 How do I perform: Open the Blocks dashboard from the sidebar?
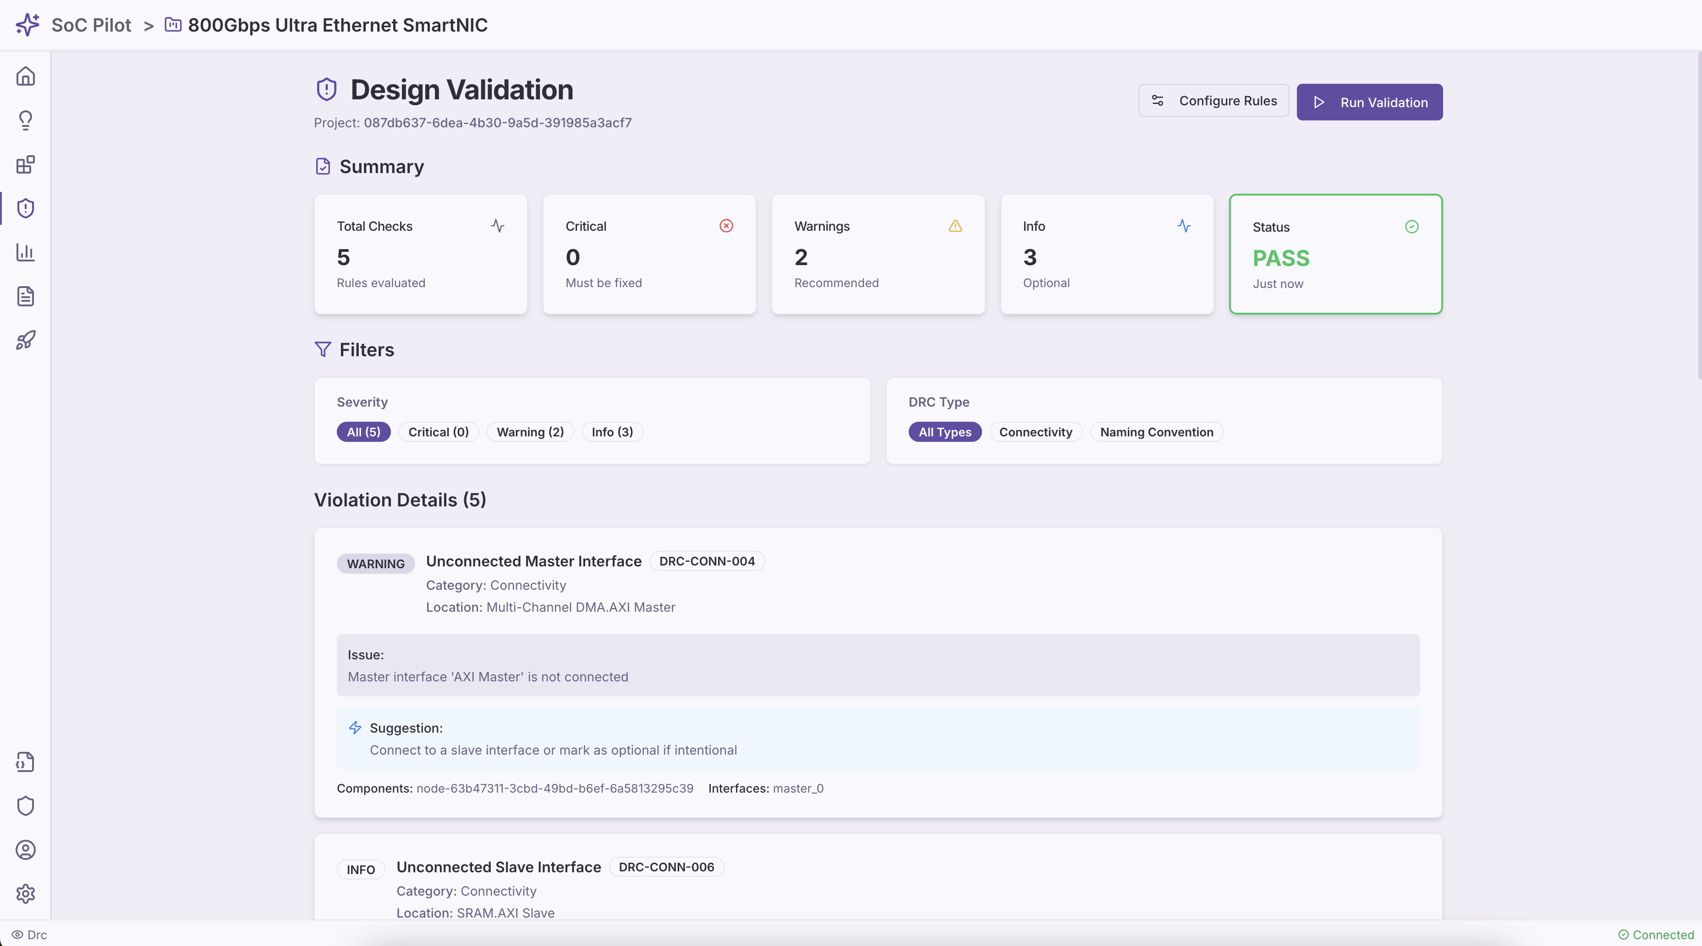pos(26,164)
